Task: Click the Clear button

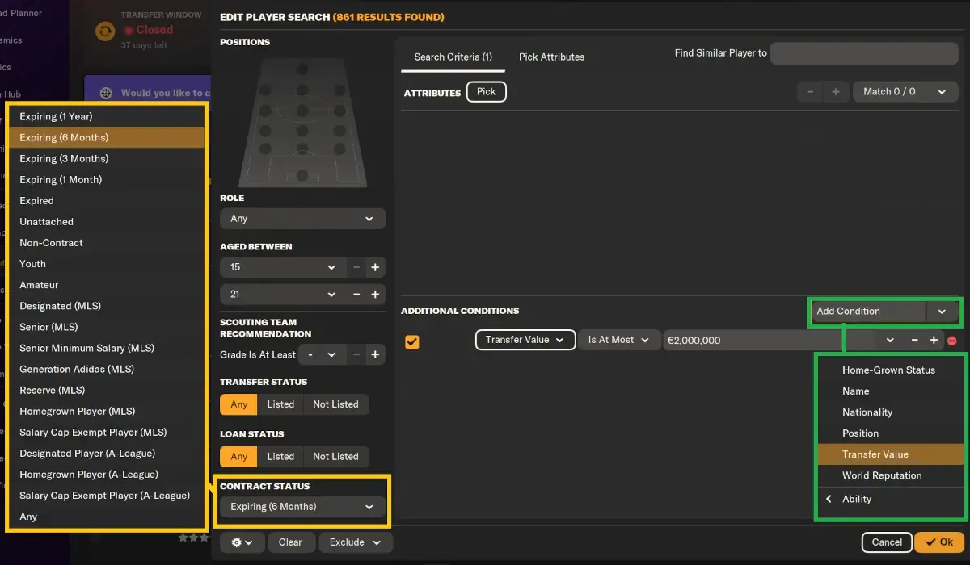Action: point(290,542)
